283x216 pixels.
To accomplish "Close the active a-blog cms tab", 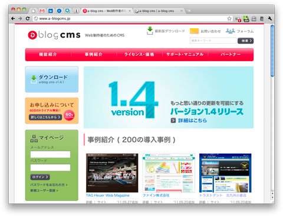I will pos(130,11).
